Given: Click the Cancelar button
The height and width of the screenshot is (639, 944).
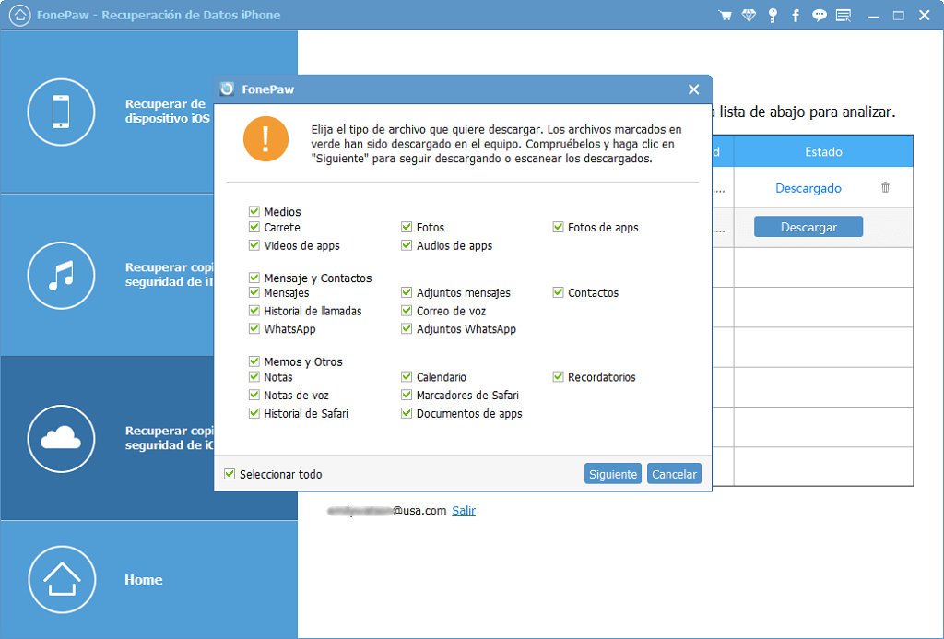Looking at the screenshot, I should [x=674, y=474].
